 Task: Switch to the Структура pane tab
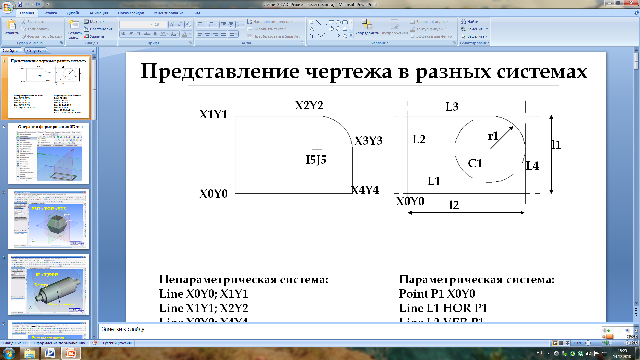click(36, 51)
